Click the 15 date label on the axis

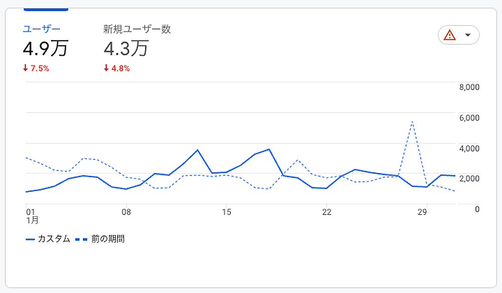pos(226,212)
